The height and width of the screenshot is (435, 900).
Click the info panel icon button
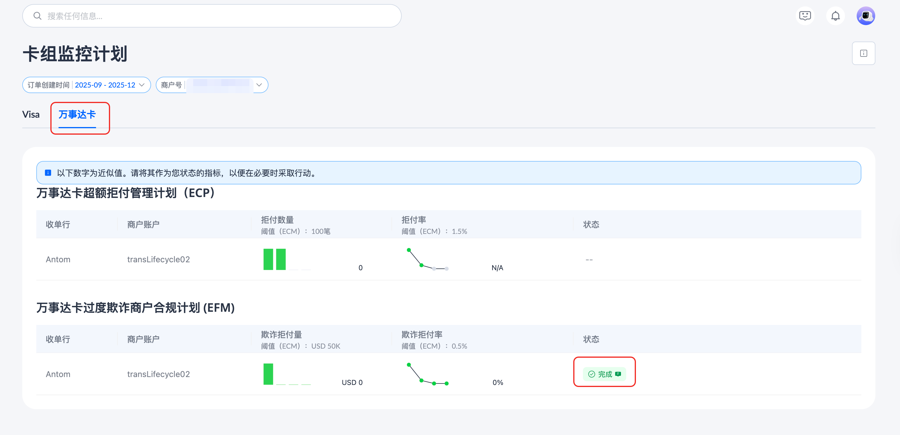863,54
